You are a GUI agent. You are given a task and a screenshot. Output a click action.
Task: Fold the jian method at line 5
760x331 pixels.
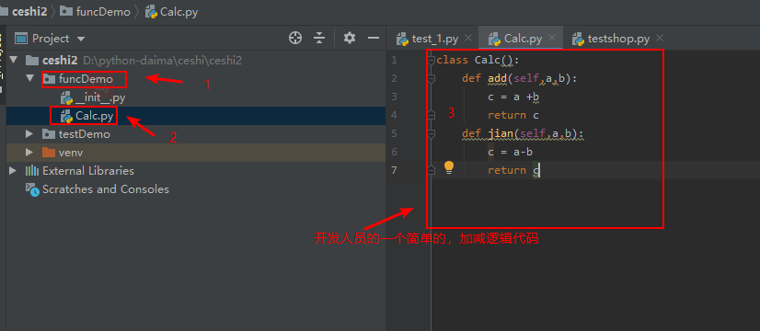coord(432,133)
